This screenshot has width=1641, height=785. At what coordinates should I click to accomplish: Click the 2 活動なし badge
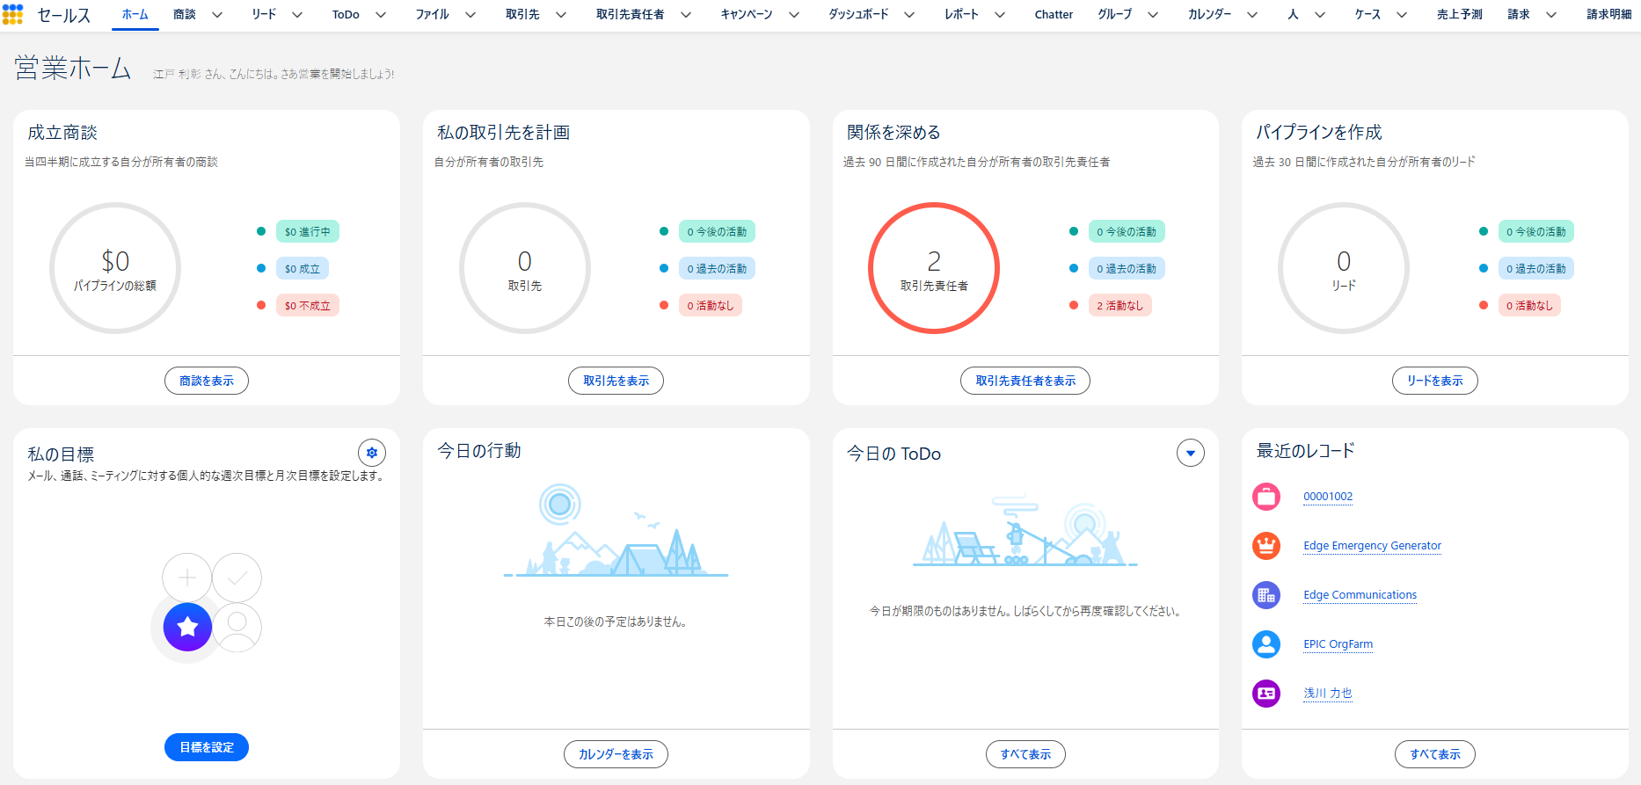click(x=1120, y=306)
